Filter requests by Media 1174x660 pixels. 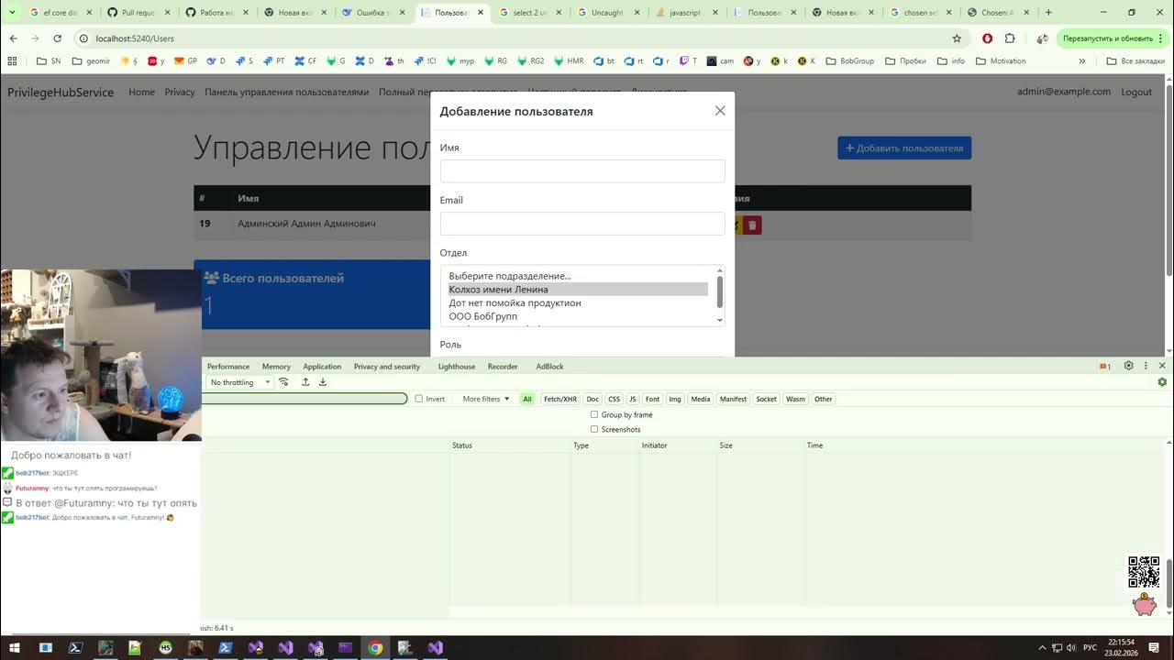(x=701, y=399)
